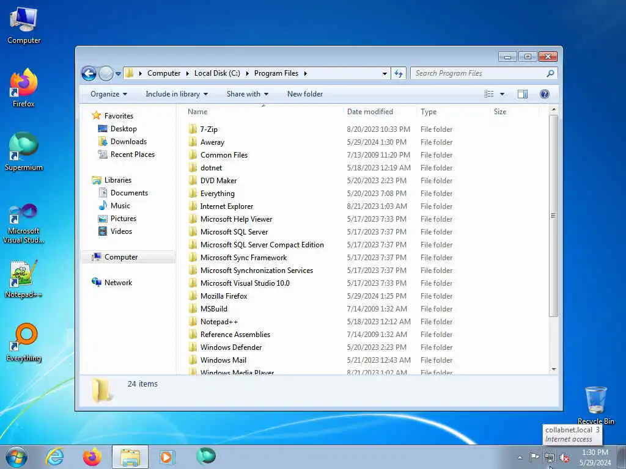Open the More options arrow for views
This screenshot has width=626, height=469.
(503, 94)
